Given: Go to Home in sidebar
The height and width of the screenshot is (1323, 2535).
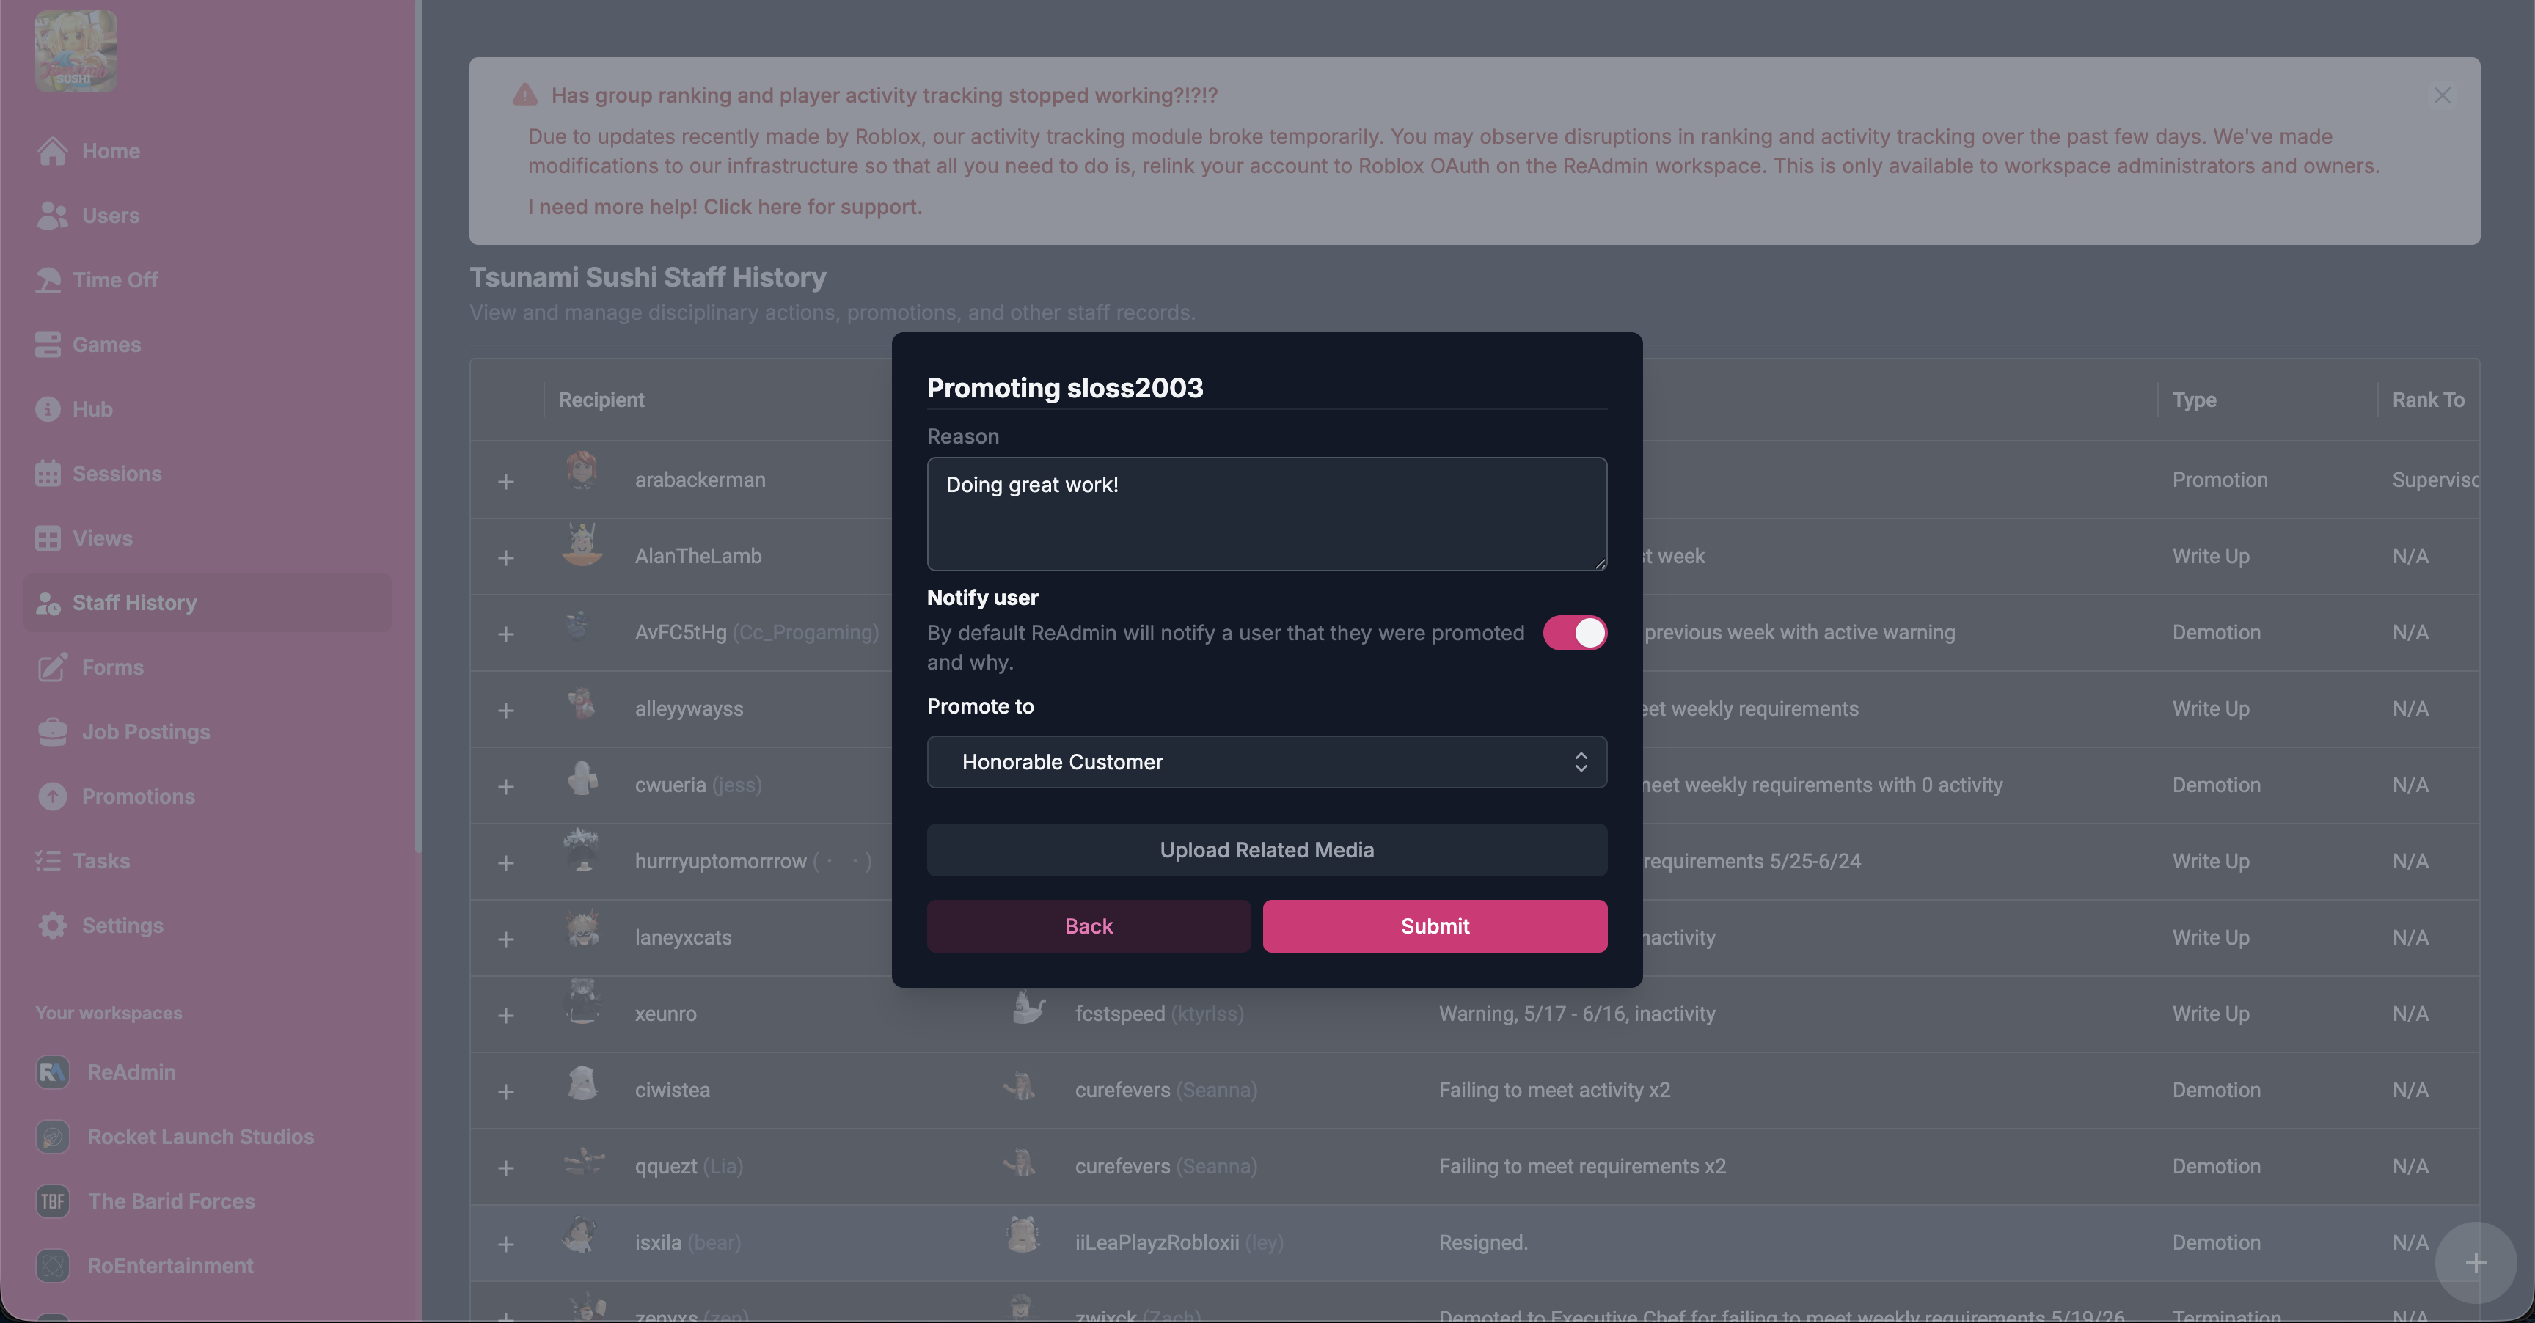Looking at the screenshot, I should 110,152.
